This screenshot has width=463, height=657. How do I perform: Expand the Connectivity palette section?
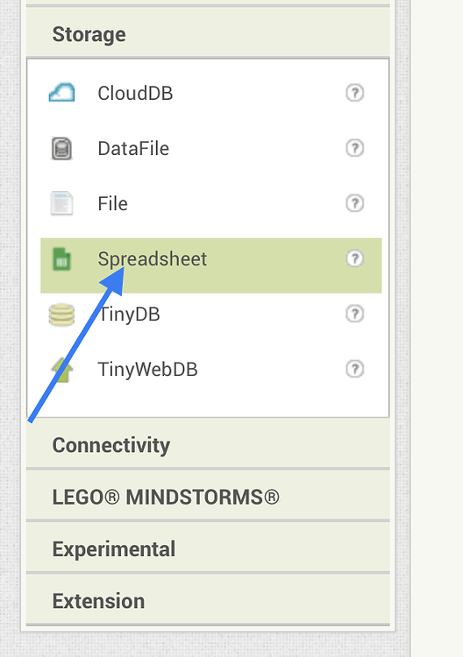click(208, 444)
